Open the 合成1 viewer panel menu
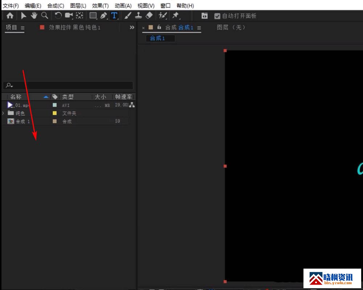This screenshot has width=363, height=290. point(199,28)
